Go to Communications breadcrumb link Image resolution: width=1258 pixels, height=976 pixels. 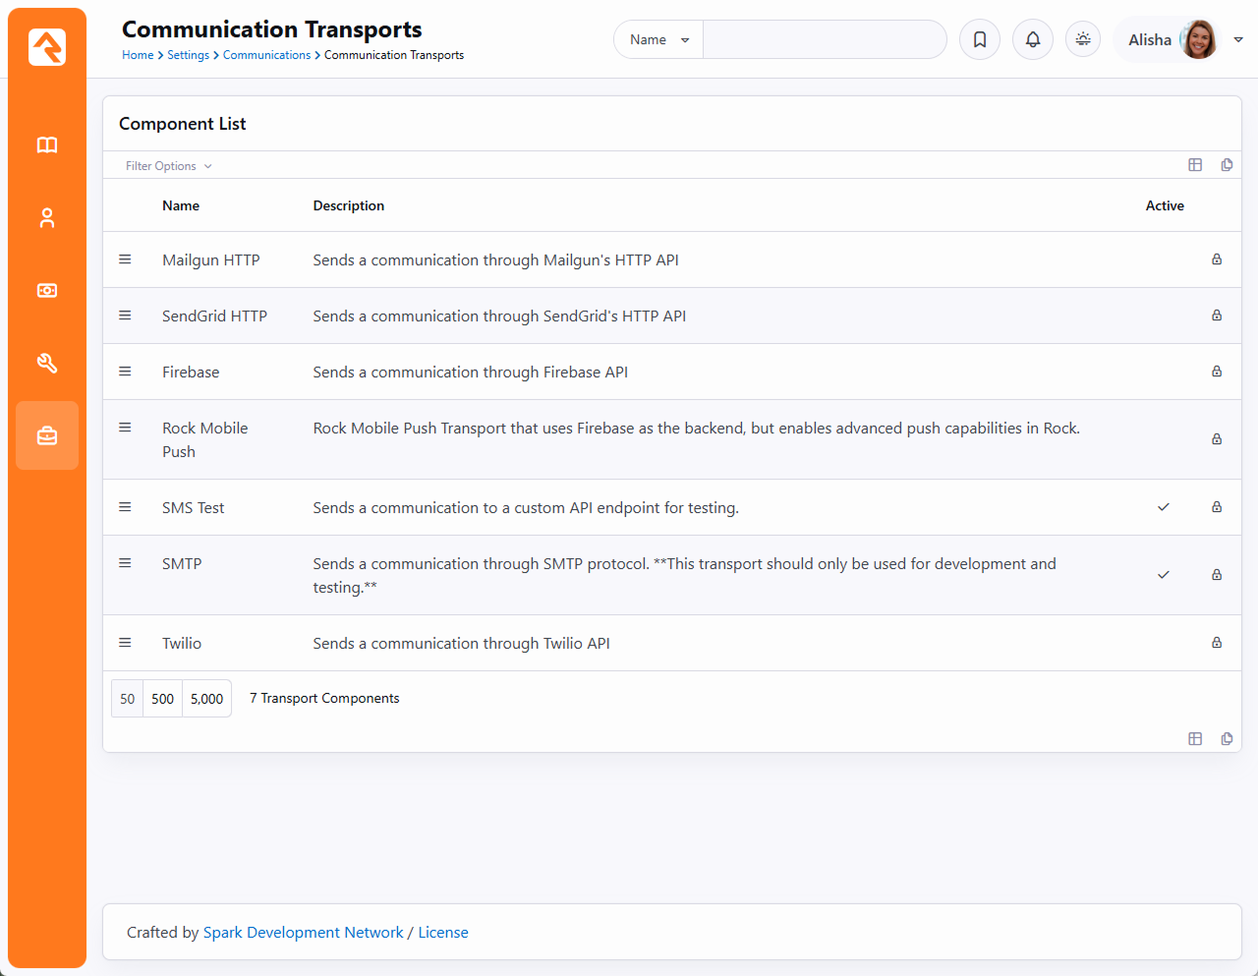pos(266,55)
